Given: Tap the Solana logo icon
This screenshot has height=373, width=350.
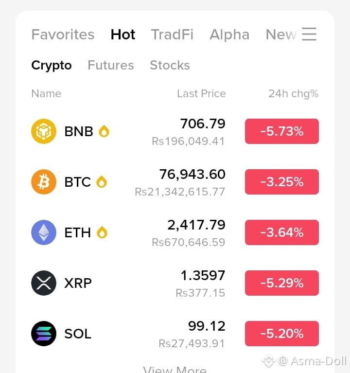Looking at the screenshot, I should point(44,334).
